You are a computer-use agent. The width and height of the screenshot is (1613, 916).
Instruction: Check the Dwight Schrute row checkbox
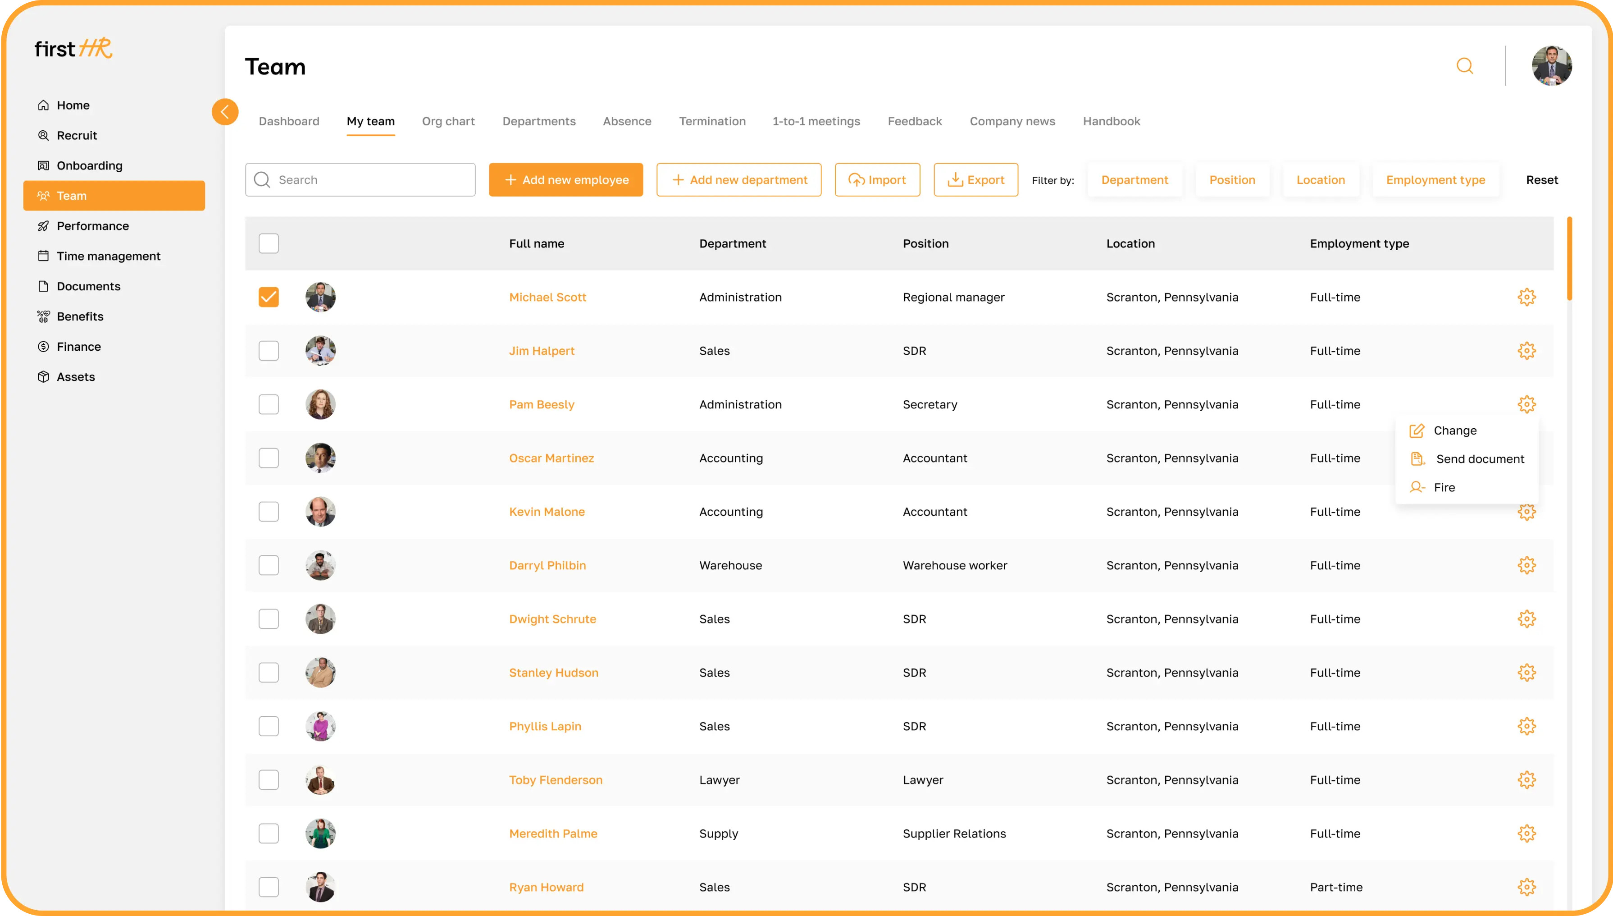point(269,619)
